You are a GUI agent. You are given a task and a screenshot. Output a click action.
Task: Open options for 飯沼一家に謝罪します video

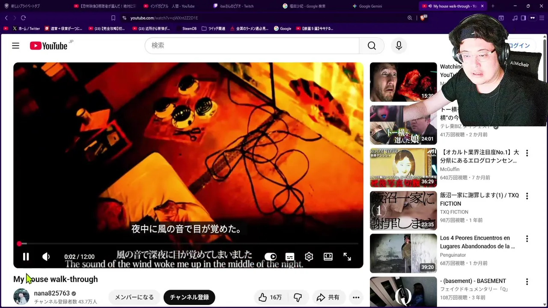pos(527,196)
